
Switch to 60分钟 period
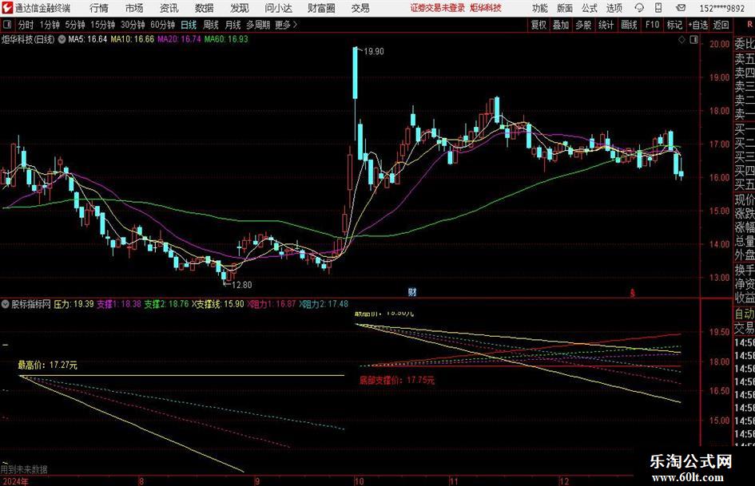pyautogui.click(x=162, y=25)
